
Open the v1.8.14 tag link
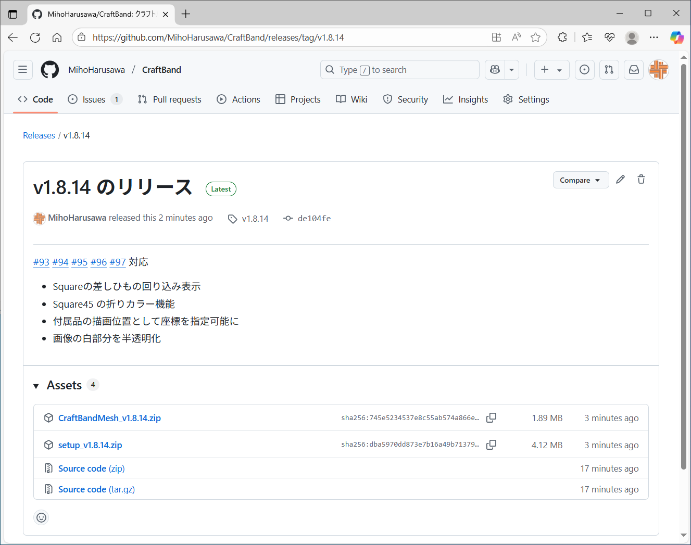click(248, 219)
